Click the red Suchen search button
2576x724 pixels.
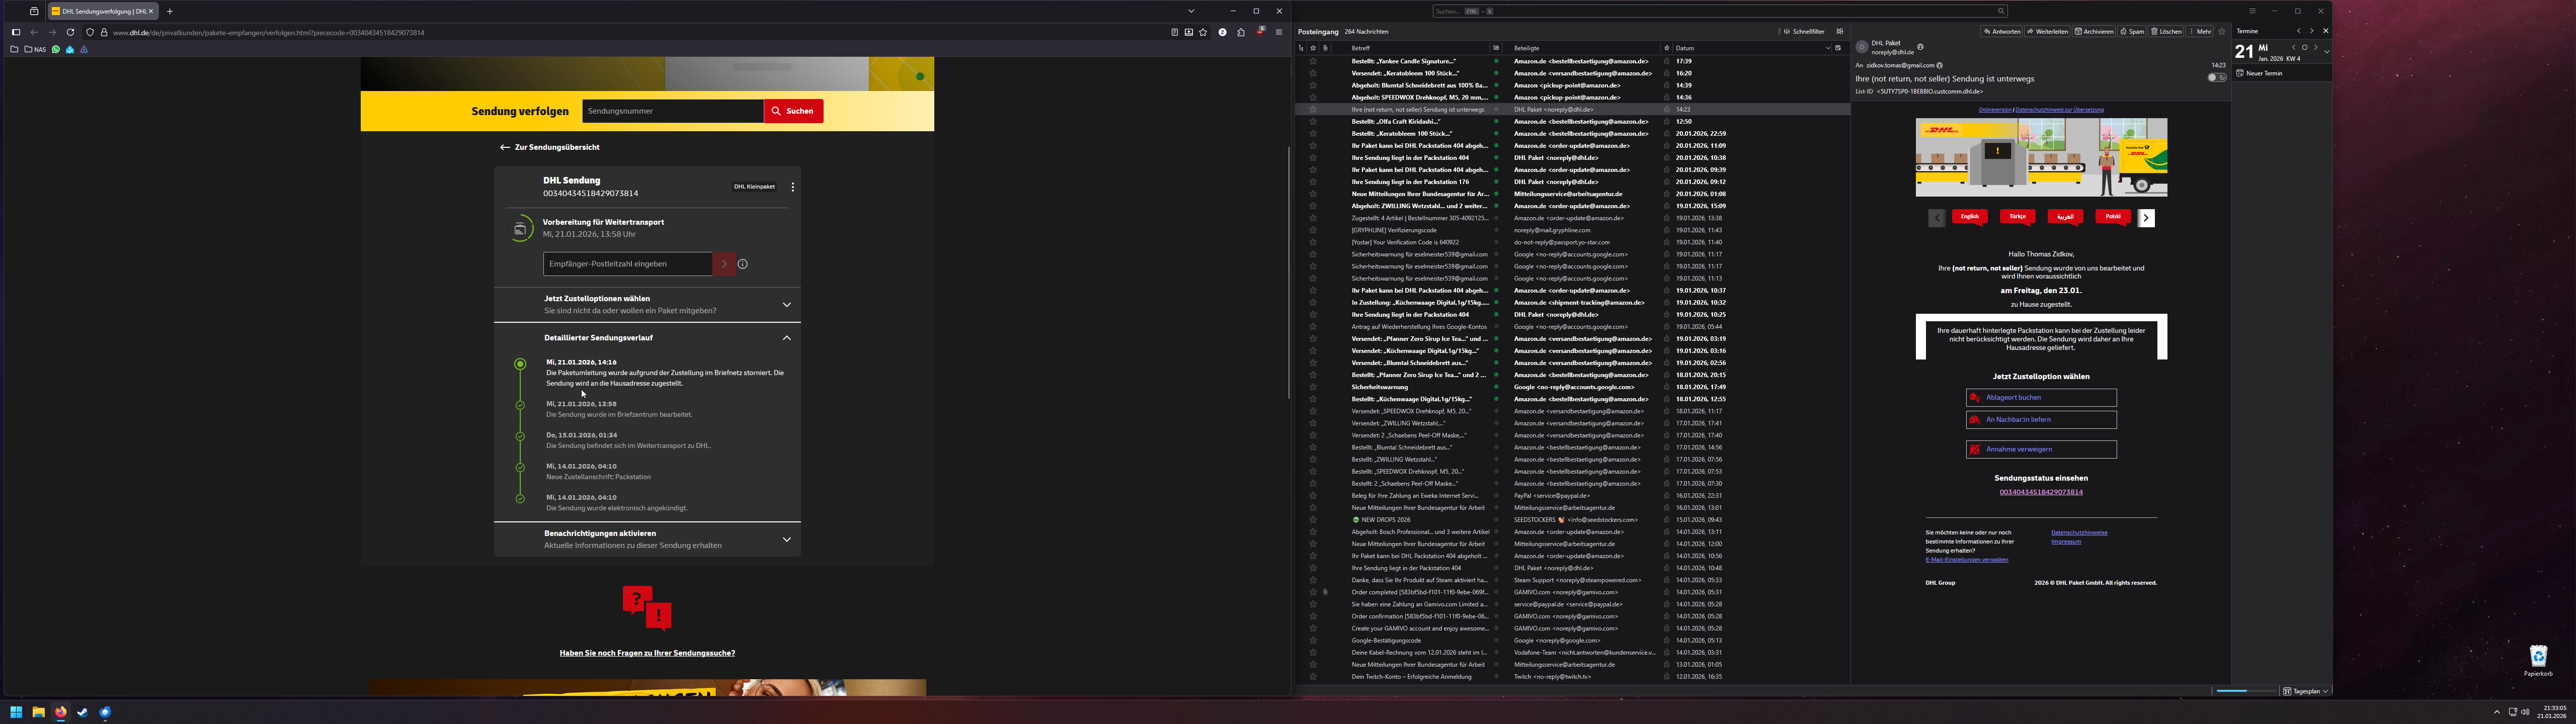point(793,111)
